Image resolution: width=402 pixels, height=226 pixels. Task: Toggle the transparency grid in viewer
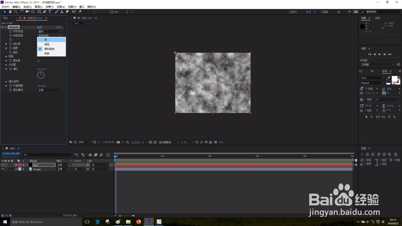pyautogui.click(x=155, y=142)
